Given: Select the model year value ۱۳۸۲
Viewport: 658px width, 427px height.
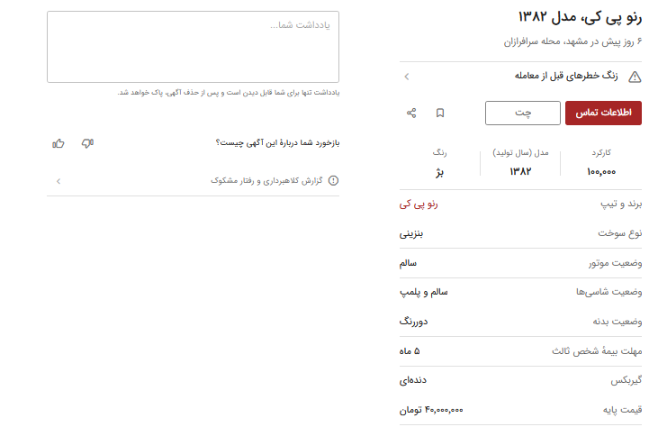Looking at the screenshot, I should pos(520,171).
